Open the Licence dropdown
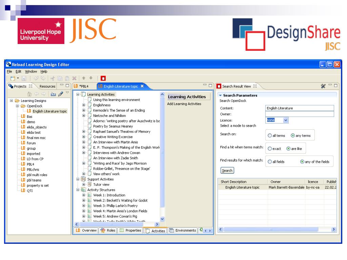347x260 pixels. [x=285, y=120]
